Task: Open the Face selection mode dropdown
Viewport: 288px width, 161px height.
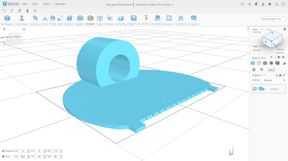Action: (258, 29)
